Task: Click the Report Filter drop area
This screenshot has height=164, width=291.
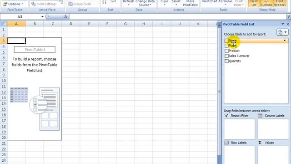Action: 240,129
